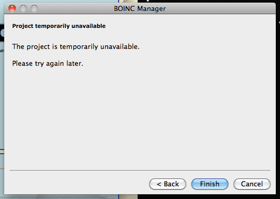The height and width of the screenshot is (199, 280).
Task: Click the 'The project is temporarily unavailable.' message
Action: pos(76,47)
